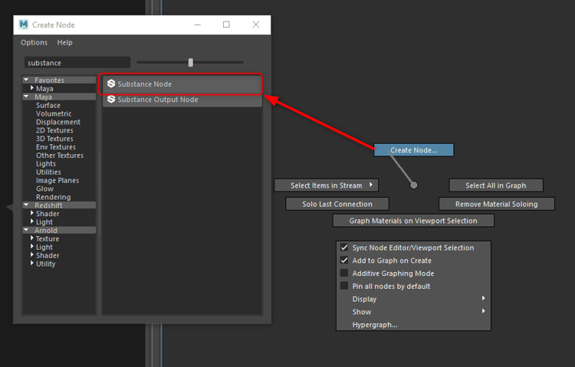Expand Arnold Shader group
The image size is (575, 367).
[32, 255]
